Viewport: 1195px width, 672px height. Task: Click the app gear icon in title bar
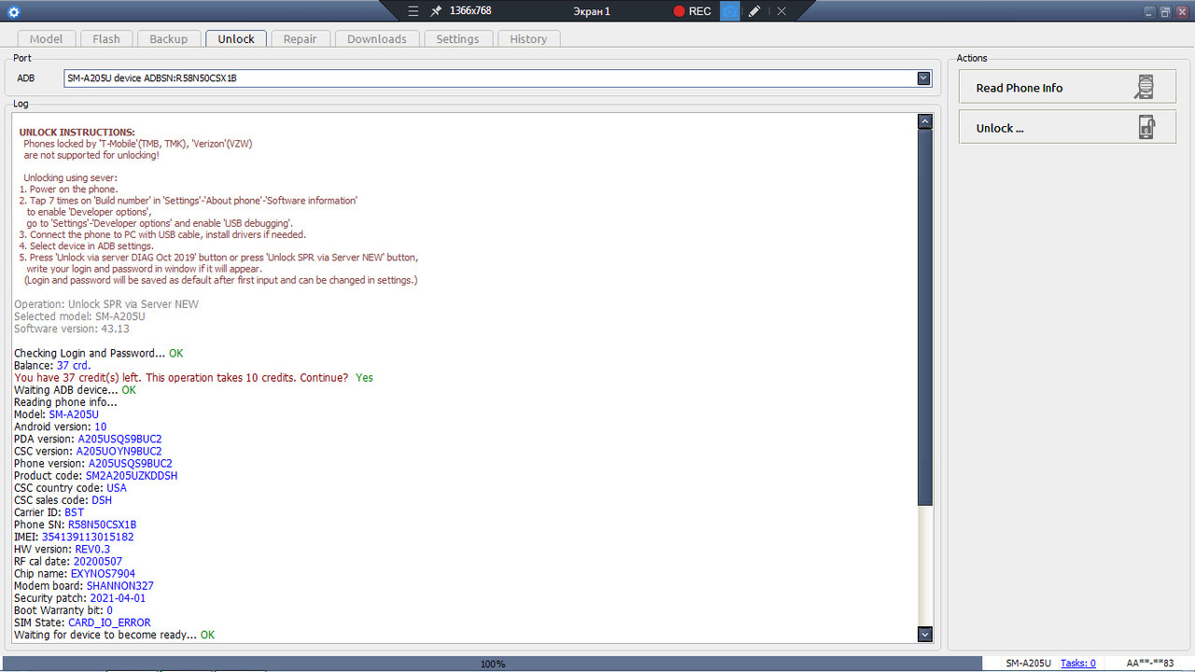[13, 11]
